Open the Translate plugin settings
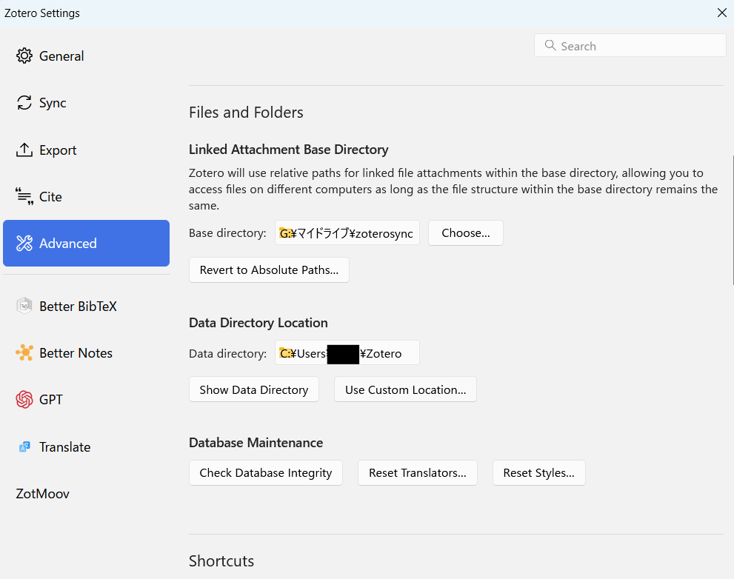This screenshot has height=579, width=734. click(86, 447)
